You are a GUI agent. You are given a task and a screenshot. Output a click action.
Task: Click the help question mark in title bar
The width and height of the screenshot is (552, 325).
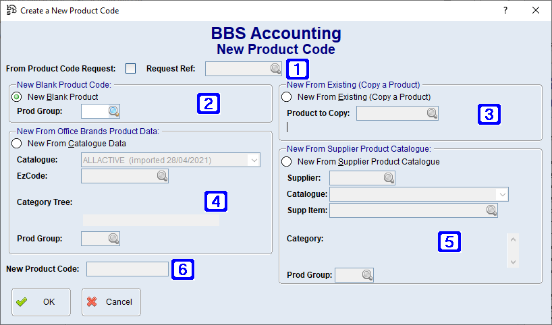pyautogui.click(x=505, y=11)
